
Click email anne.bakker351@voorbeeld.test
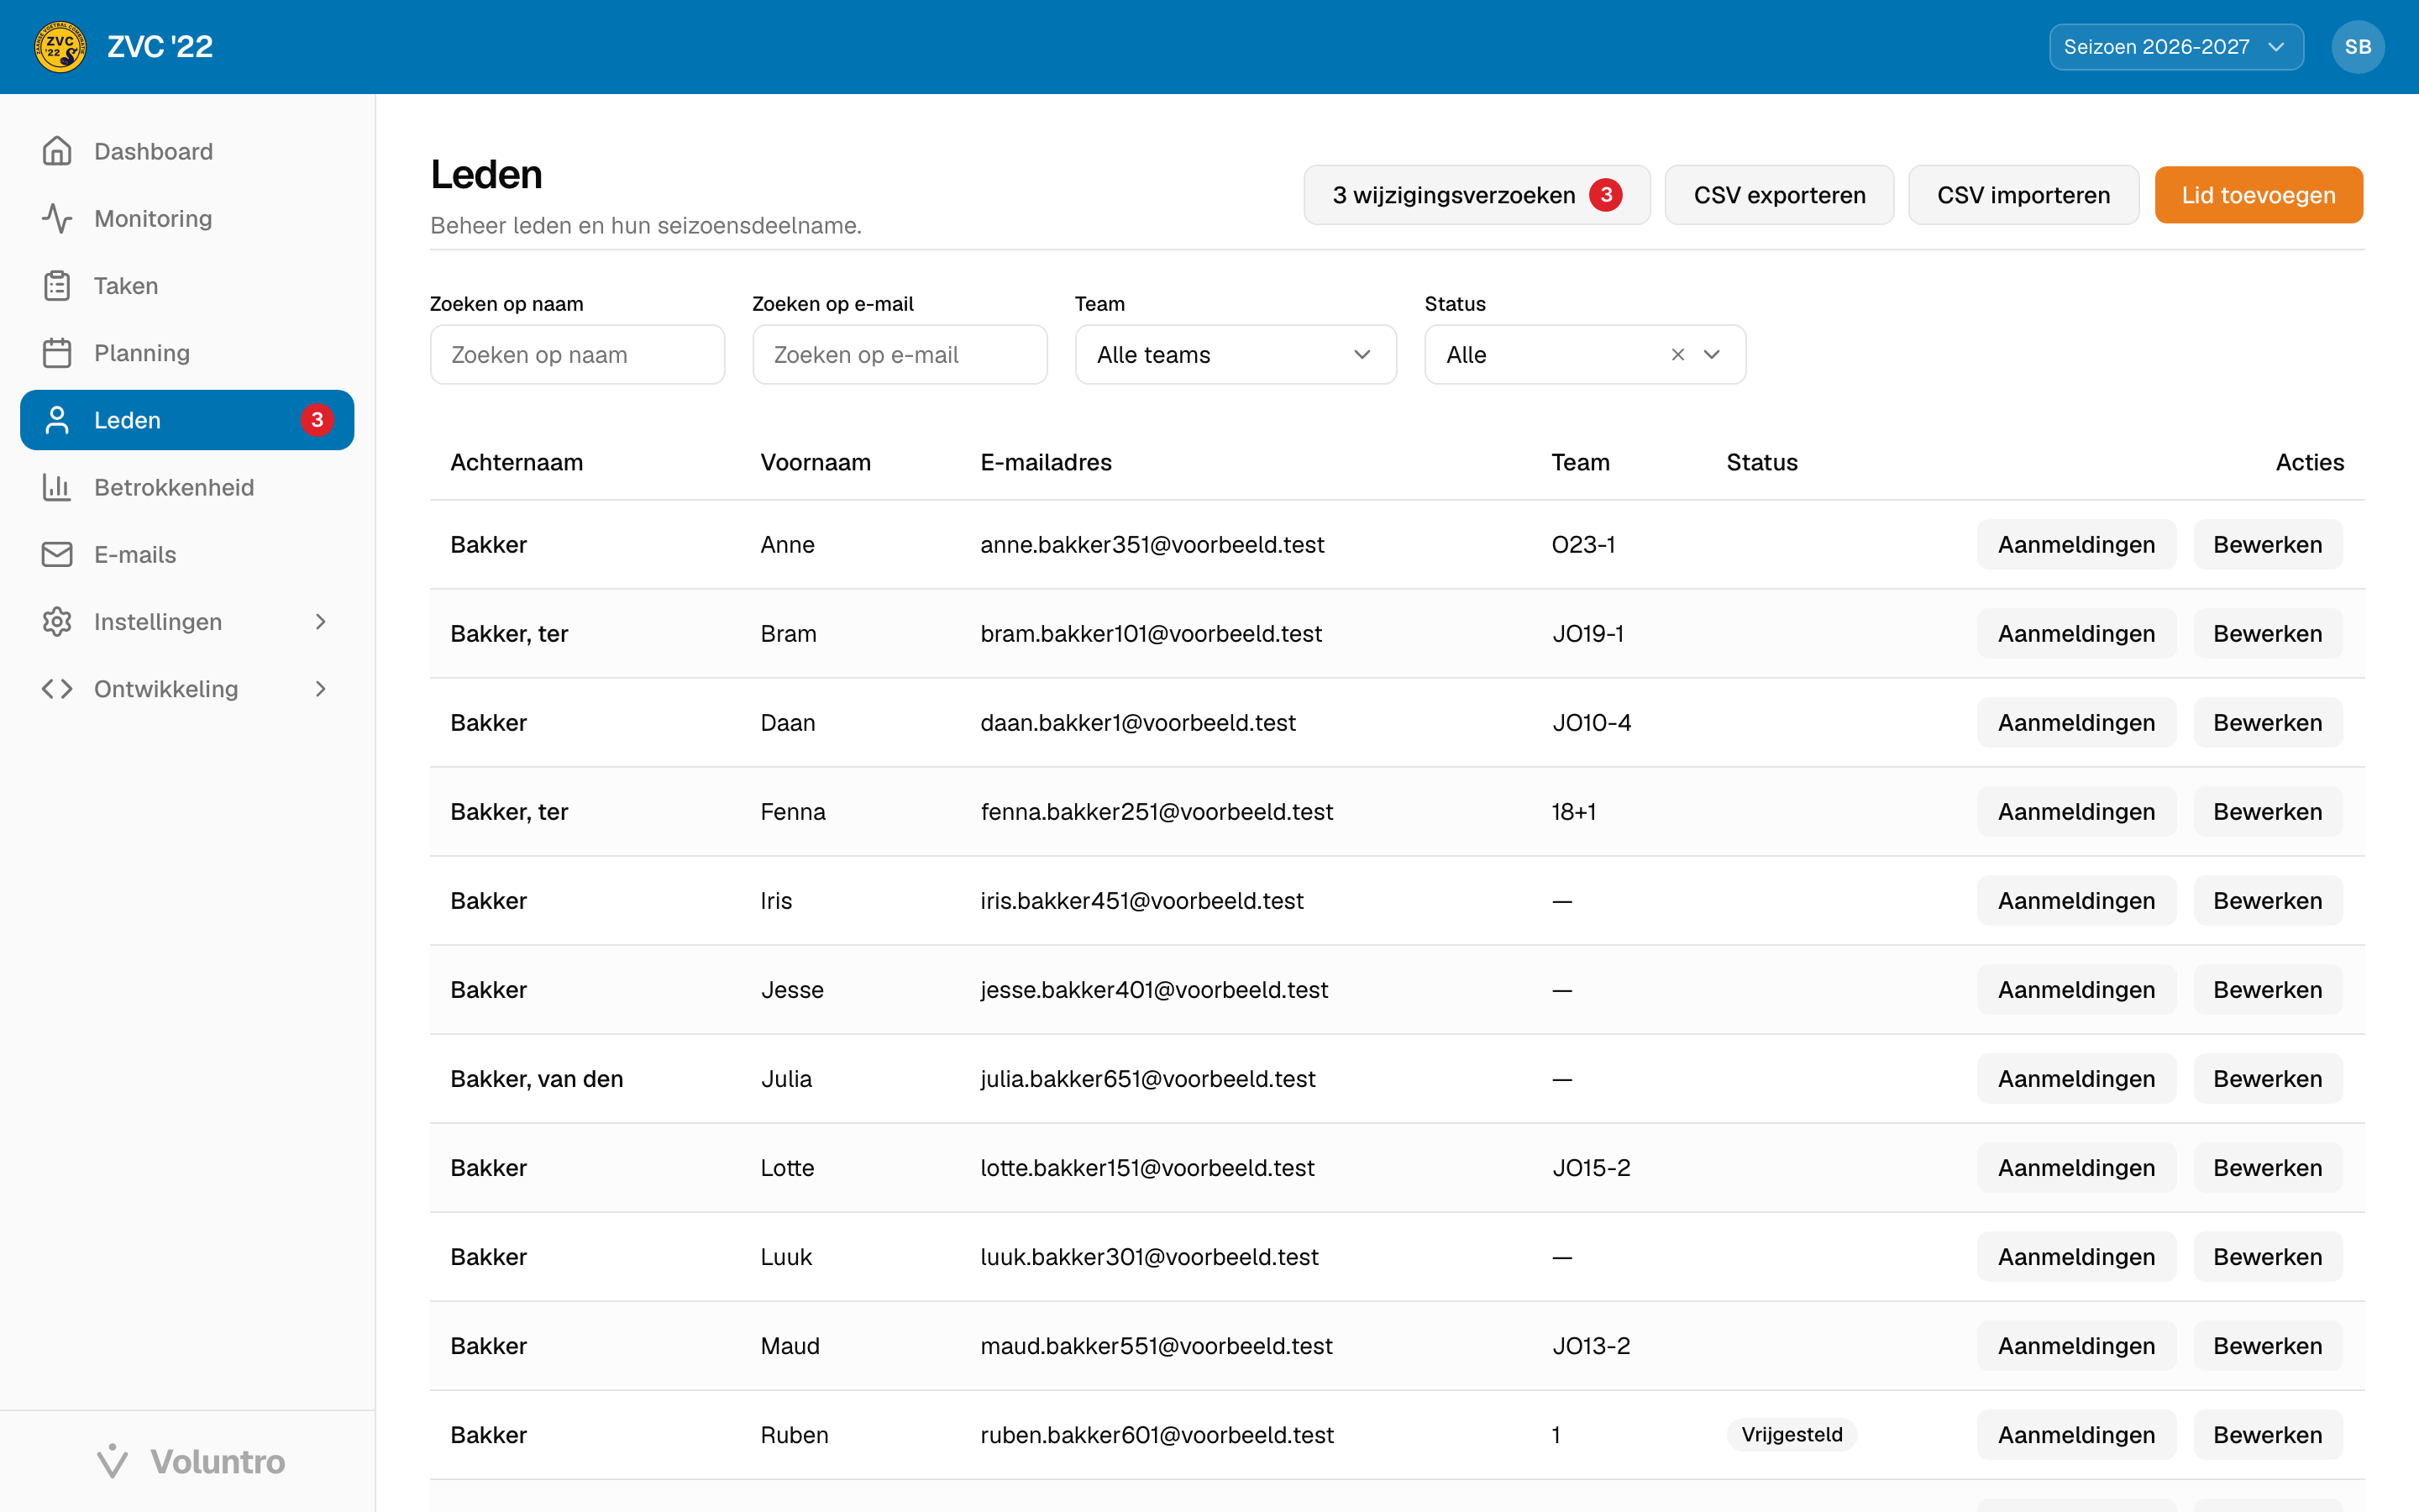point(1152,544)
